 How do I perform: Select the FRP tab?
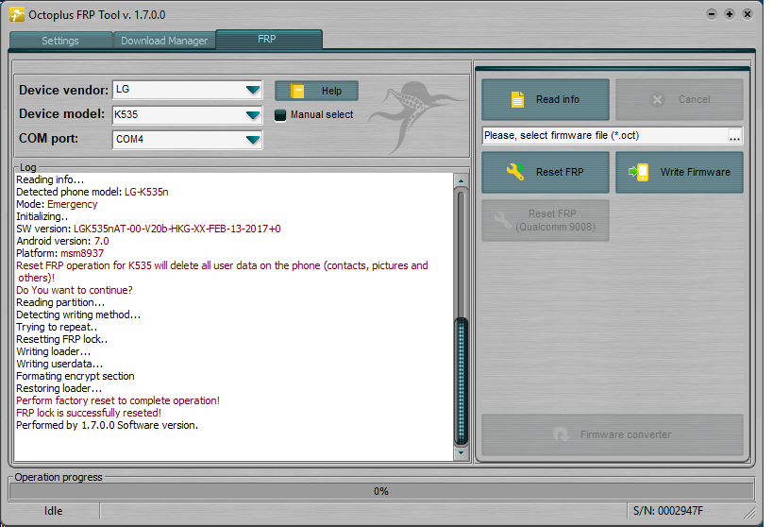[269, 39]
